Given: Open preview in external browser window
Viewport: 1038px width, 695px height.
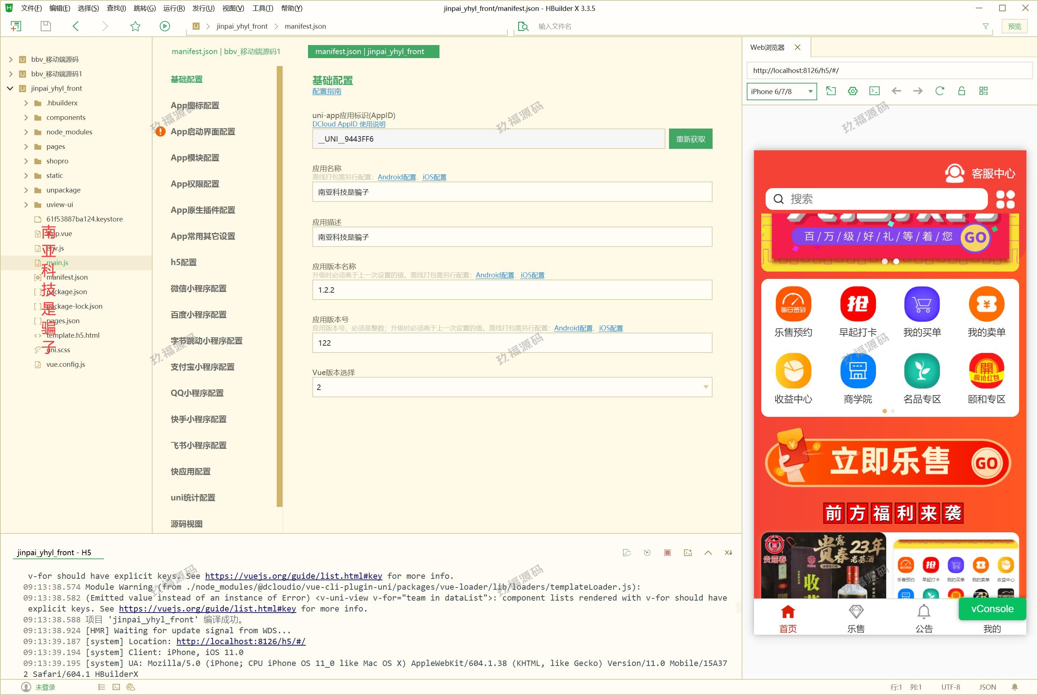Looking at the screenshot, I should [831, 91].
